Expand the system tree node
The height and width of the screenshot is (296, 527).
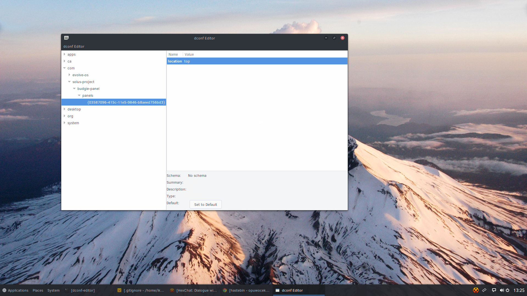[x=65, y=123]
